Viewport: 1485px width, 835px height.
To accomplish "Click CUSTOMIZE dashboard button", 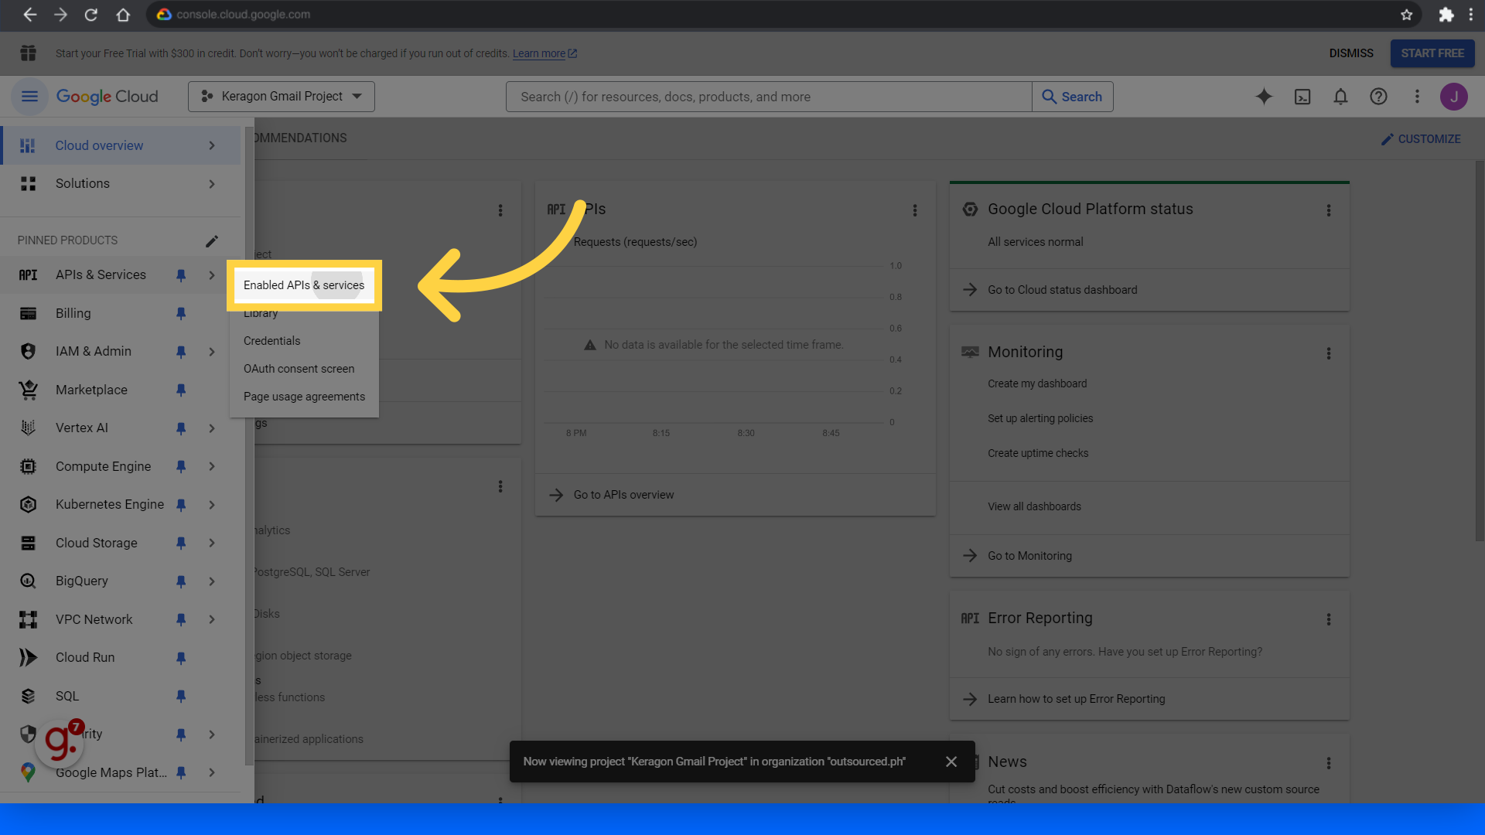I will (x=1421, y=139).
